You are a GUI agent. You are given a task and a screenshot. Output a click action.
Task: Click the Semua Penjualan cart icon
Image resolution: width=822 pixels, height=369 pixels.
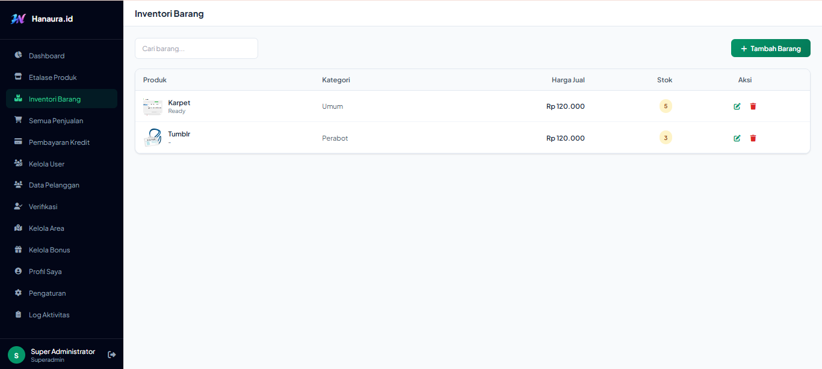(18, 120)
